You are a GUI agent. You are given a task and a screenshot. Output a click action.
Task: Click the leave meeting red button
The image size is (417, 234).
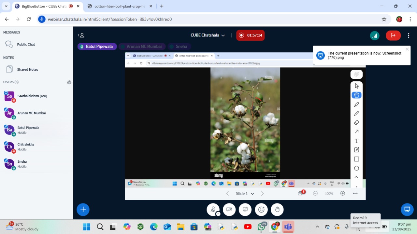(x=393, y=35)
